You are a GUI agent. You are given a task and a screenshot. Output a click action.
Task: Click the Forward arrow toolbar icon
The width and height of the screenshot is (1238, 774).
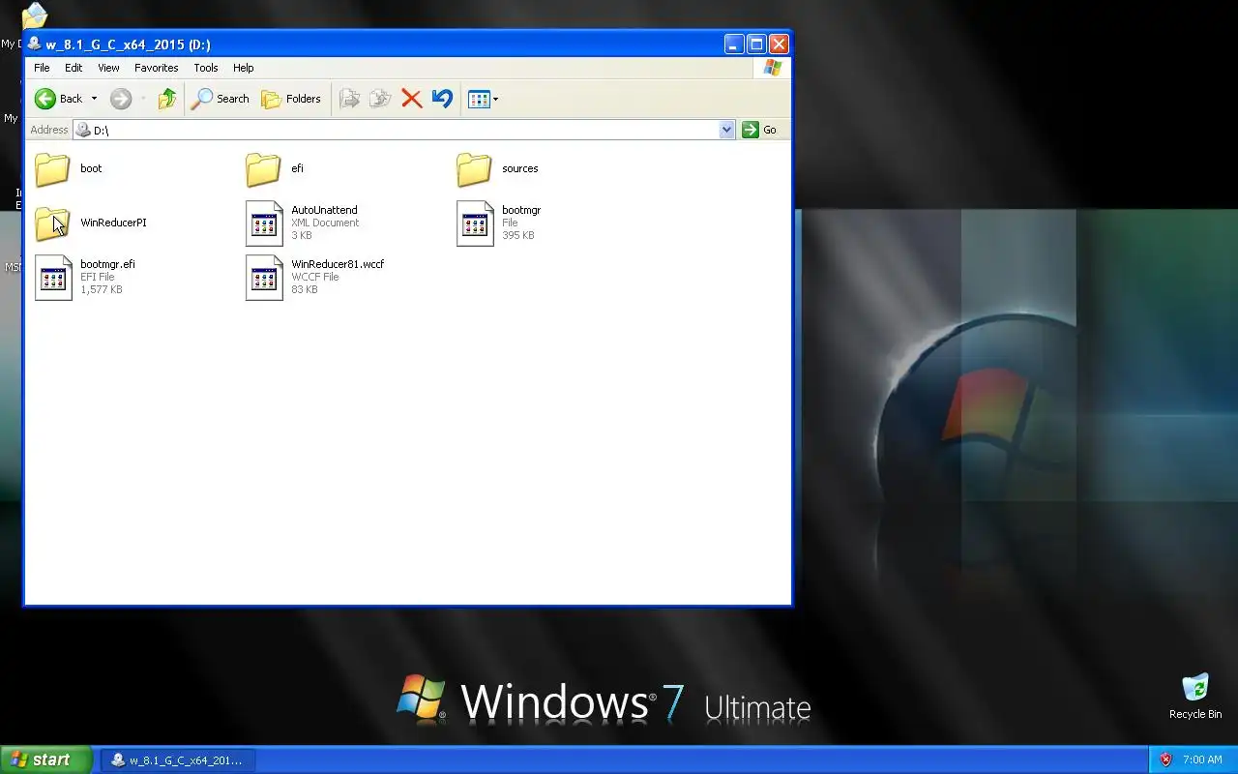click(121, 99)
